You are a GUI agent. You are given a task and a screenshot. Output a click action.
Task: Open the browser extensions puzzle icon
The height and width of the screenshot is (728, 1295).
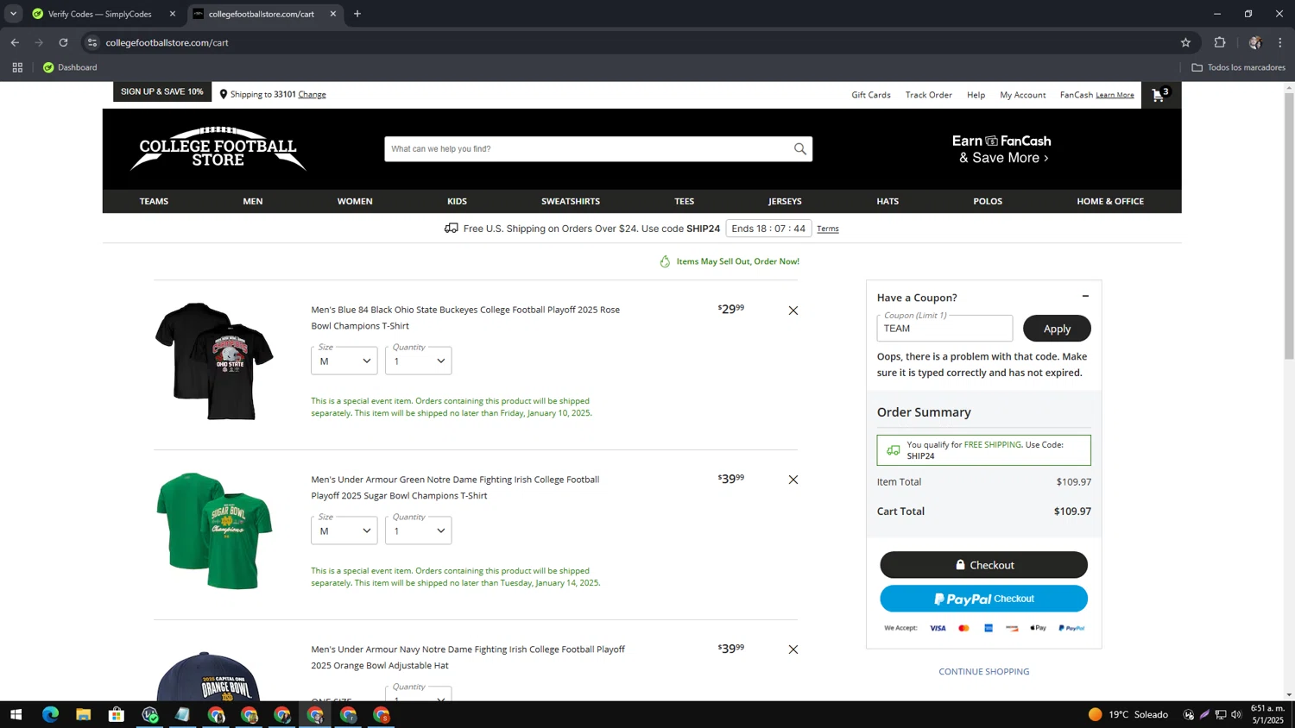(x=1220, y=42)
